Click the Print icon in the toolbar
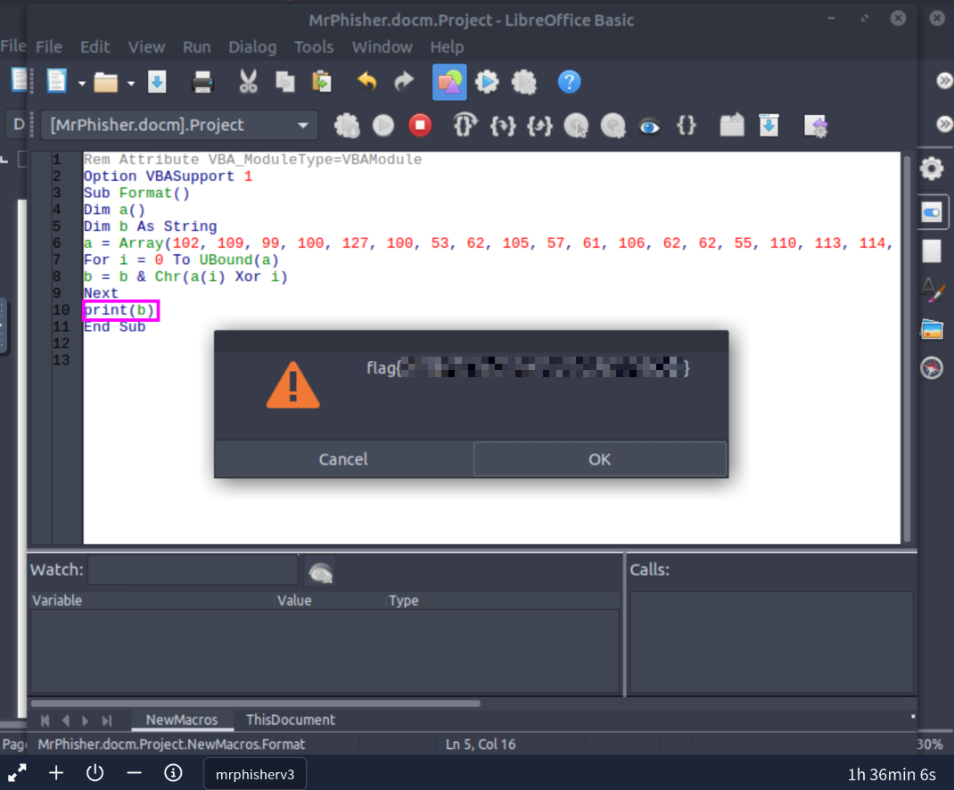Image resolution: width=954 pixels, height=790 pixels. pyautogui.click(x=203, y=83)
